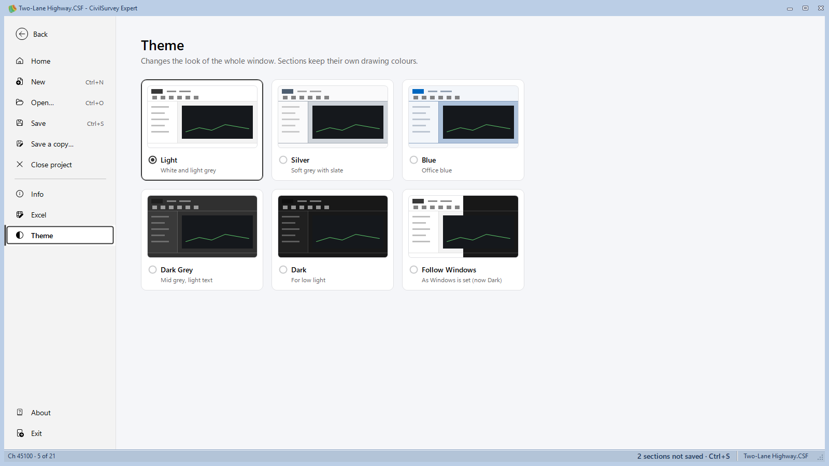Viewport: 829px width, 466px height.
Task: Click the About icon
Action: click(x=20, y=413)
